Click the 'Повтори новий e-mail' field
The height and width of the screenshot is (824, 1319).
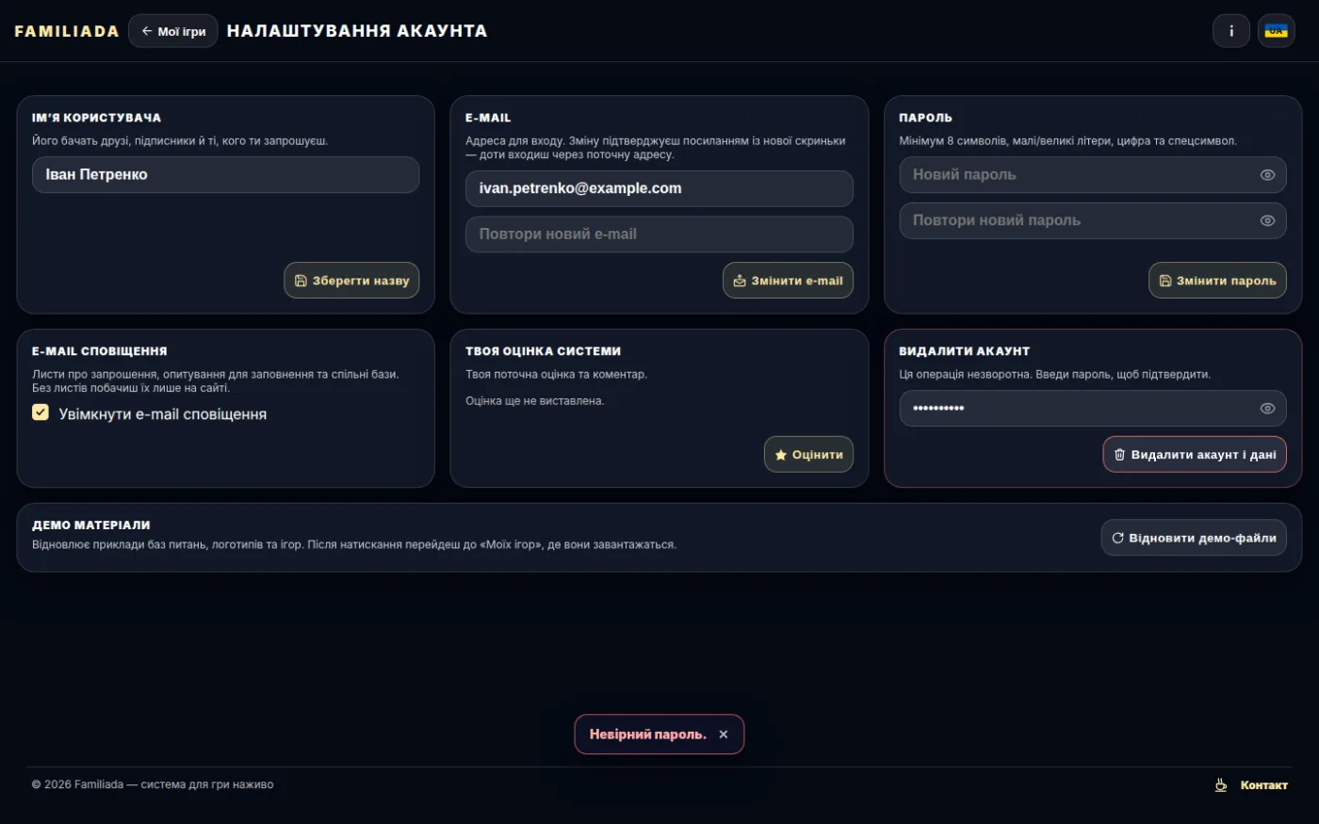(659, 234)
